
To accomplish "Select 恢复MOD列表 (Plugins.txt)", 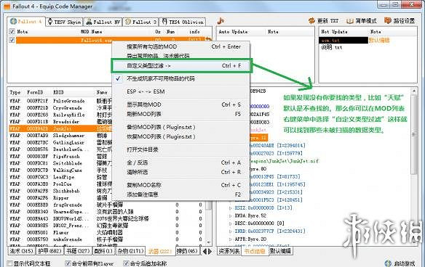I will (180, 136).
